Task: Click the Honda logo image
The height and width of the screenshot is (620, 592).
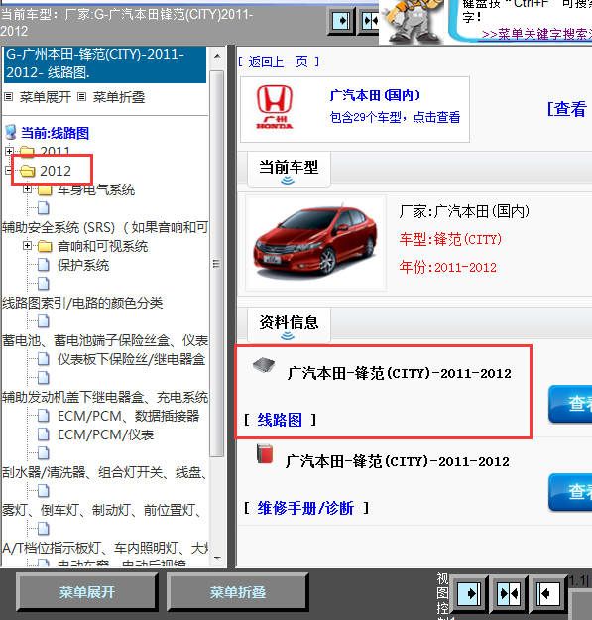Action: pos(275,107)
